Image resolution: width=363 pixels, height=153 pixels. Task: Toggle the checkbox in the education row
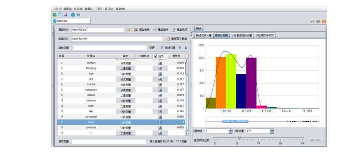pyautogui.click(x=160, y=90)
